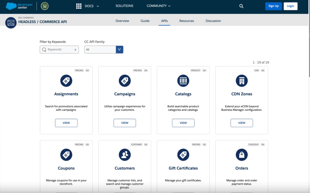
Task: Switch to the Discussion tab
Action: 213,21
